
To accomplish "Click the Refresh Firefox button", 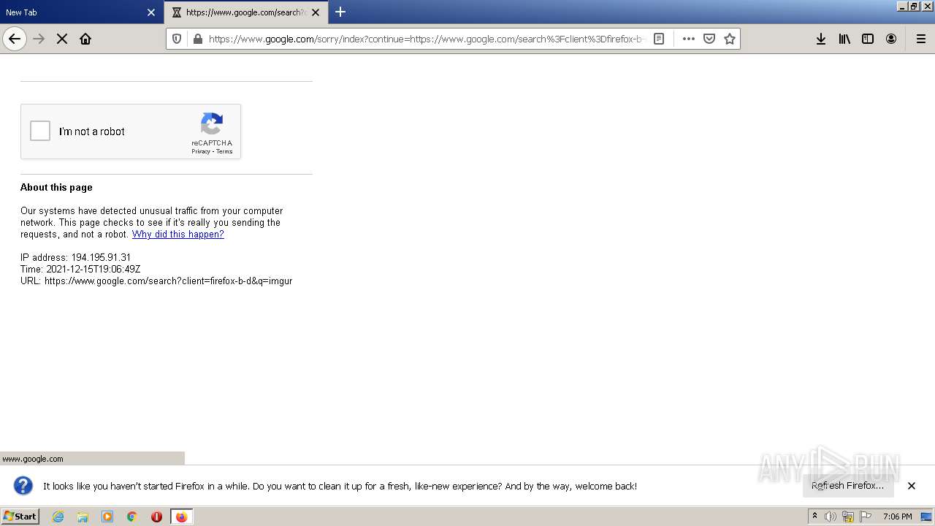I will point(848,485).
